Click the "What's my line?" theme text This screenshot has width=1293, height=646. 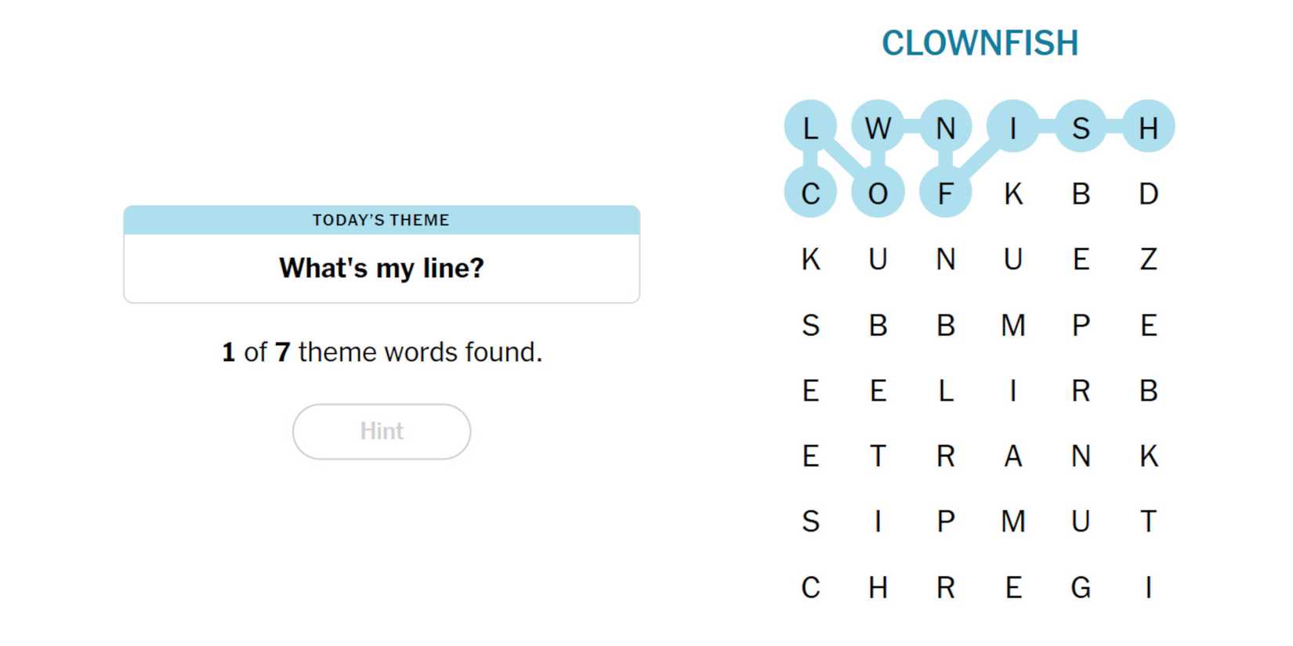[382, 268]
